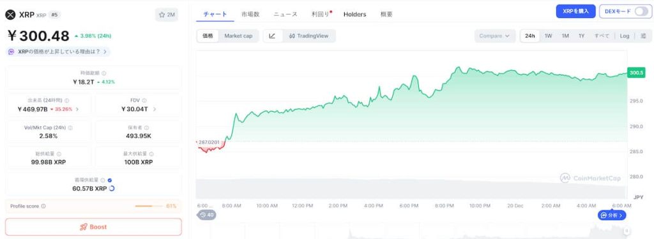The height and width of the screenshot is (239, 654).
Task: Click info icon next to FDV
Action: [144, 100]
